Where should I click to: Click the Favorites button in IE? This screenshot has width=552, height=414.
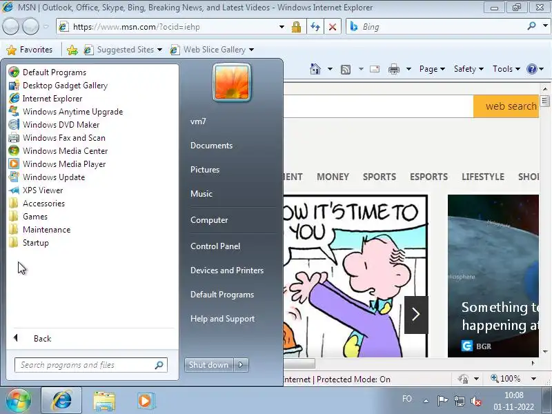pos(30,50)
